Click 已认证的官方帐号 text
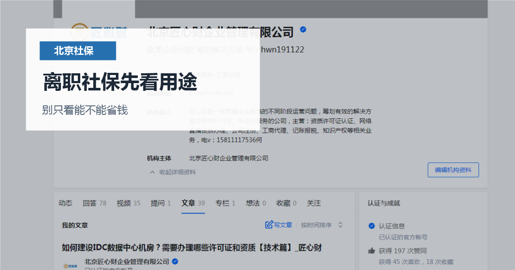The height and width of the screenshot is (270, 515). coord(403,237)
